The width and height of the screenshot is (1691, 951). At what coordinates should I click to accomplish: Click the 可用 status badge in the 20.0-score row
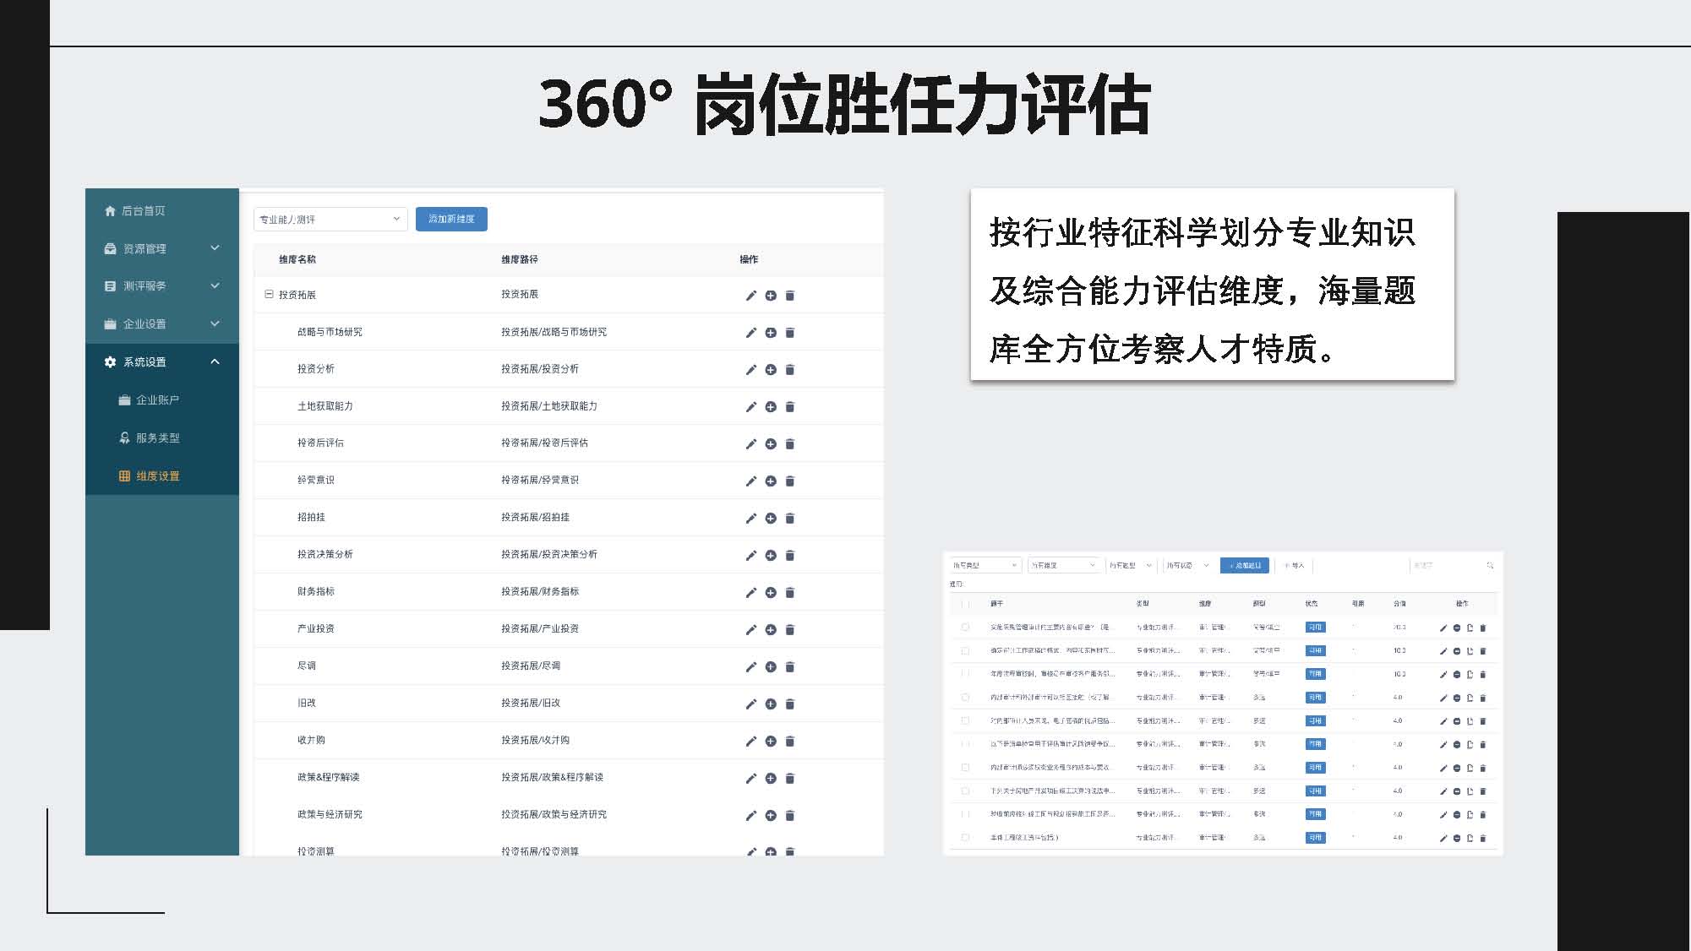(x=1315, y=628)
